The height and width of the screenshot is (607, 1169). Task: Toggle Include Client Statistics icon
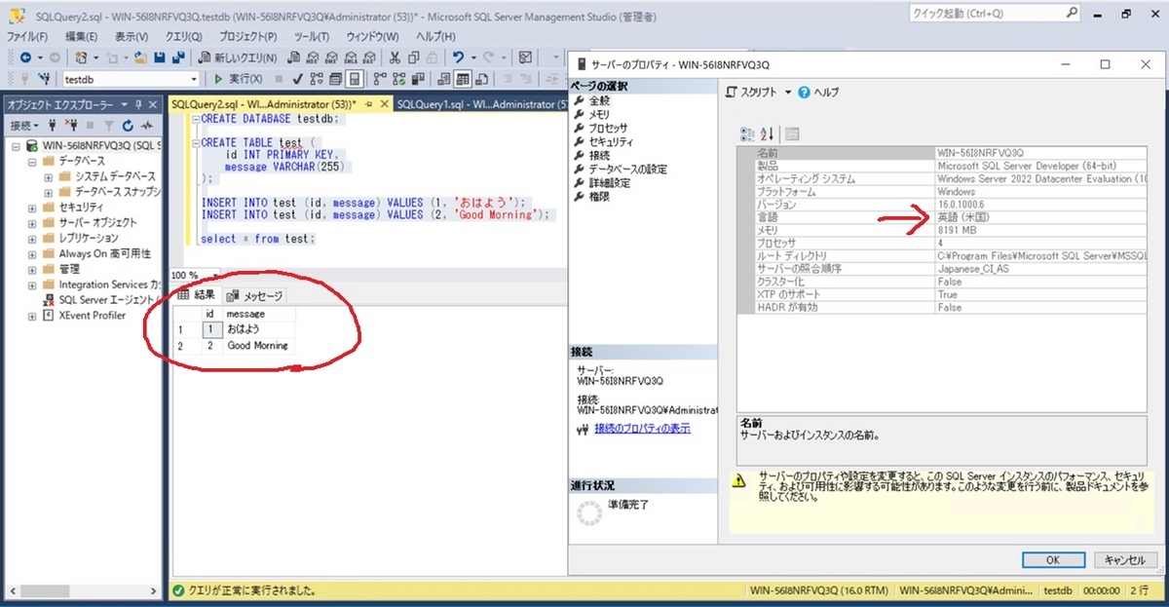pyautogui.click(x=418, y=79)
